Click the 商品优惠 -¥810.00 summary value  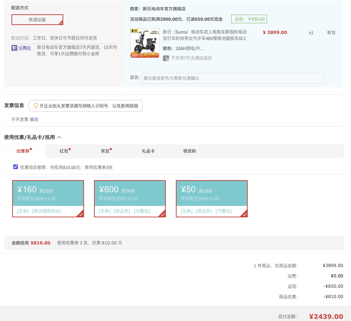(333, 297)
